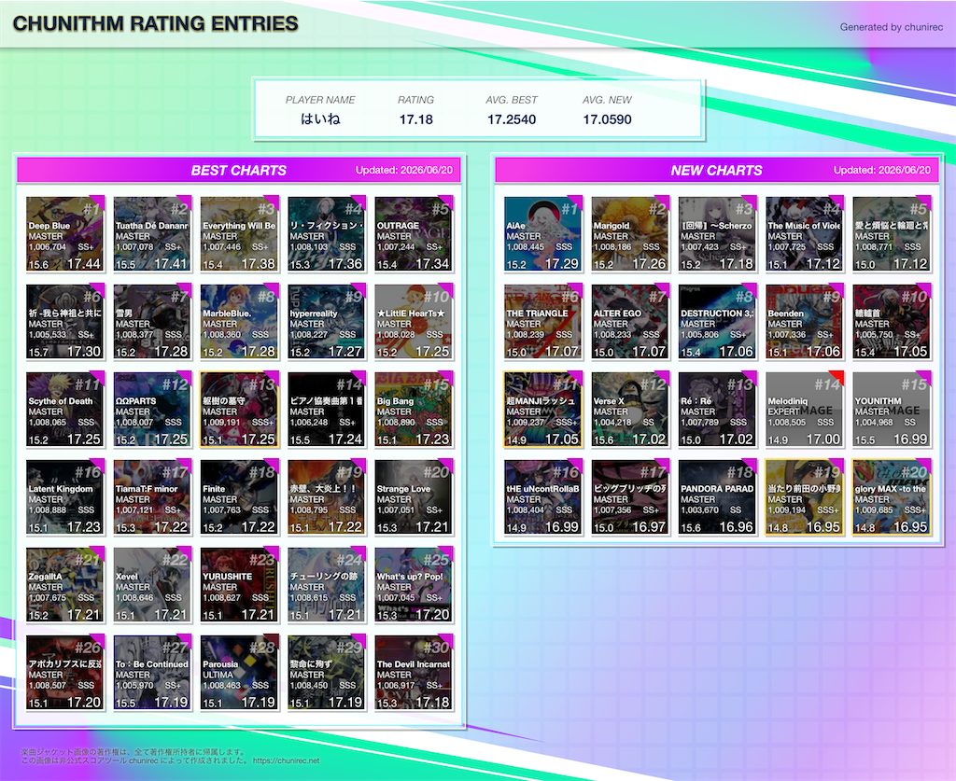Screen dimensions: 956x781
Task: Select the 超MANJIラッシュ chart thumbnail
Action: pos(543,410)
